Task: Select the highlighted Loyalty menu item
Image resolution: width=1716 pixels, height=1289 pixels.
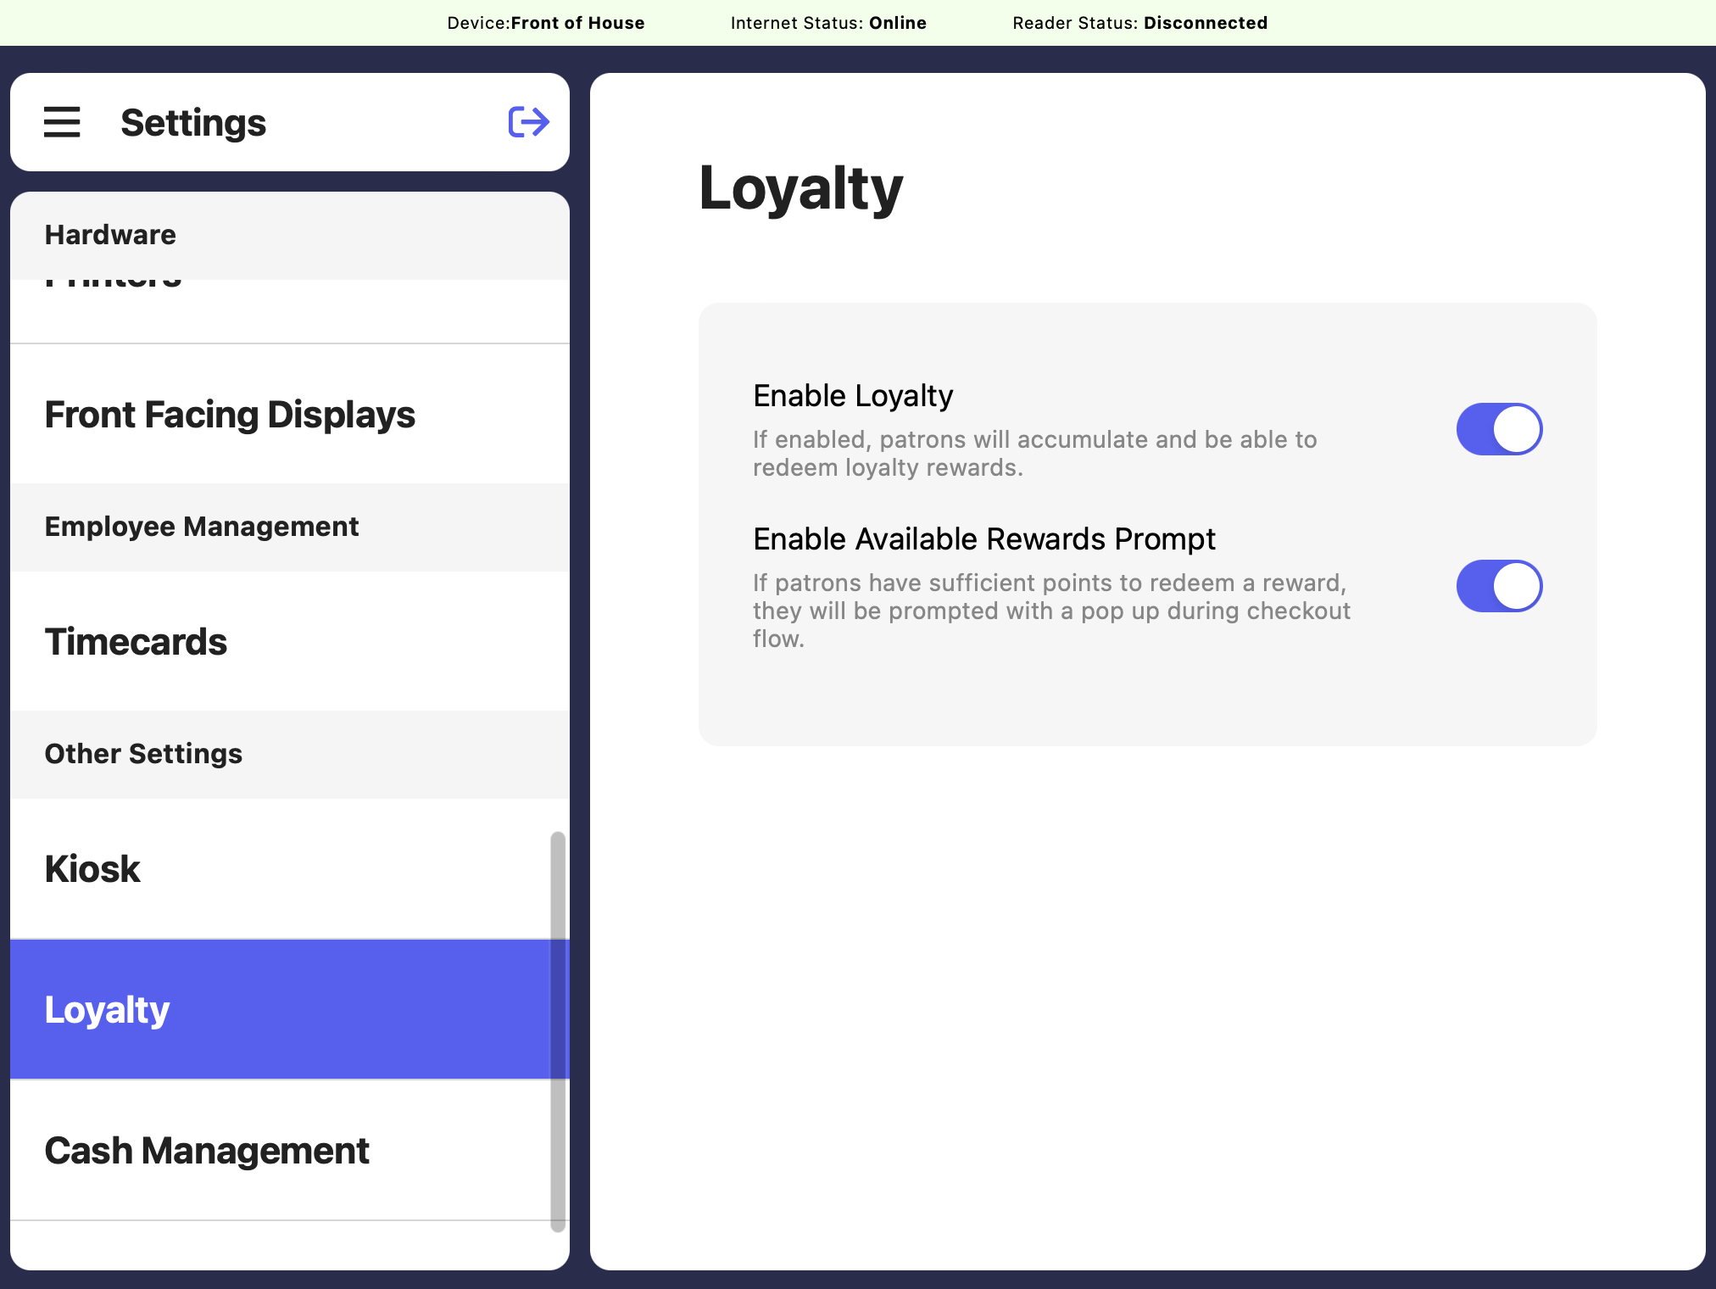Action: pos(108,1010)
